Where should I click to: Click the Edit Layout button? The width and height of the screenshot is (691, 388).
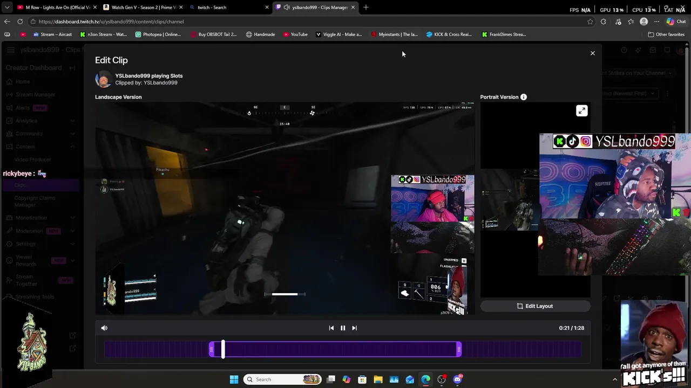click(535, 306)
